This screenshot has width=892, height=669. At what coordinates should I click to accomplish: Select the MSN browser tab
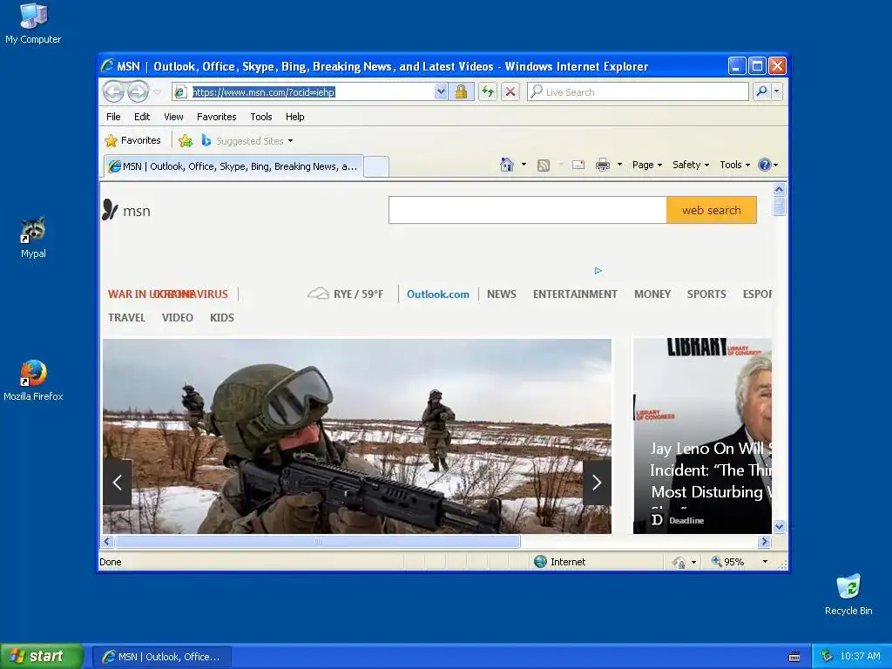pyautogui.click(x=233, y=166)
